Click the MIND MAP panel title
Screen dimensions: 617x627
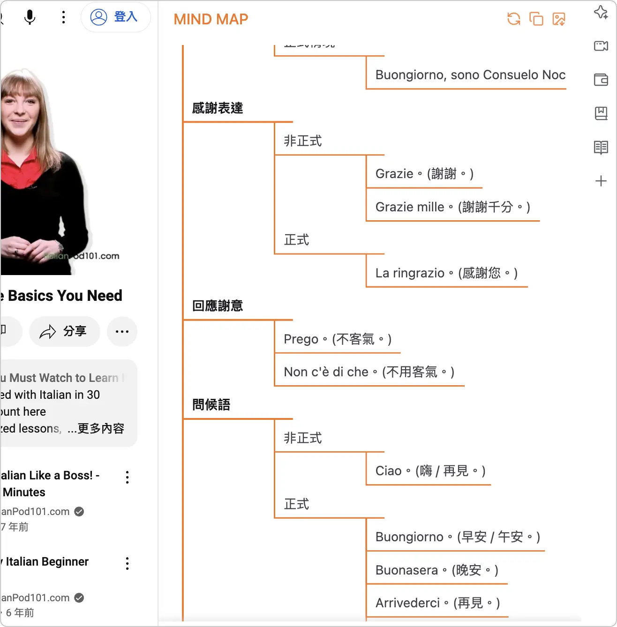[211, 19]
